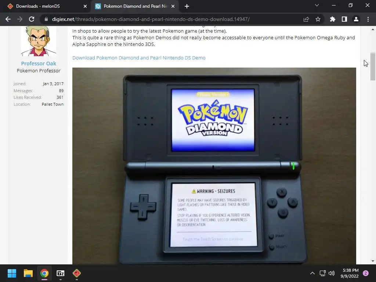
Task: Open the Windows Start menu
Action: coord(12,273)
